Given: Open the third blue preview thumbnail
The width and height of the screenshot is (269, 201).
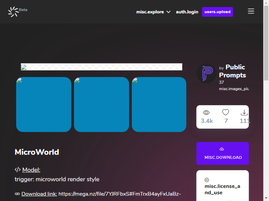Looking at the screenshot, I should (x=159, y=104).
